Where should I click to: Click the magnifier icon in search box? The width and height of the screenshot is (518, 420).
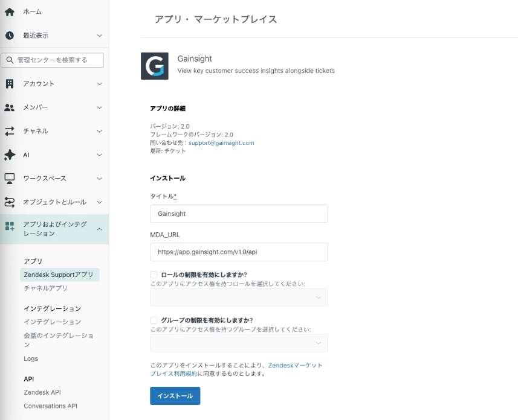pyautogui.click(x=10, y=60)
